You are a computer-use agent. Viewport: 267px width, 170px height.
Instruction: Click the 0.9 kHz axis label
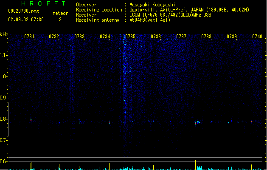click(x=3, y=98)
